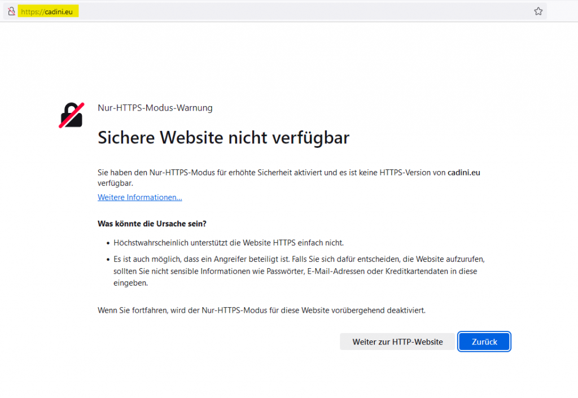Click inside the browser address bar
The image size is (578, 398).
pos(226,10)
